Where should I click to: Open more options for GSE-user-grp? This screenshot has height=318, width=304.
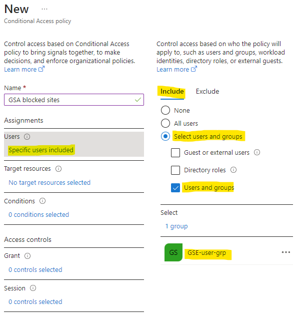(x=286, y=252)
